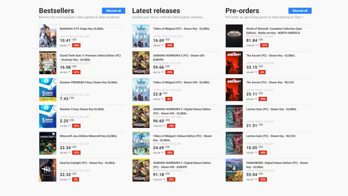The image size is (348, 196).
Task: Click Tribes of Midgard Steam Gift GLOBAL thumbnail
Action: [x=141, y=90]
